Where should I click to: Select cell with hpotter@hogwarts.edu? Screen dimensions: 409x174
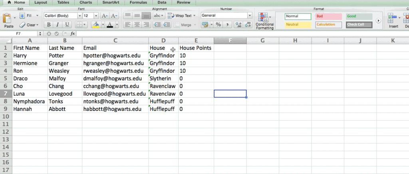coord(115,55)
